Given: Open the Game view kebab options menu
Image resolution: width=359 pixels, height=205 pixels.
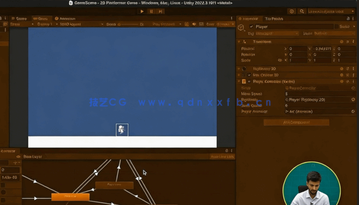Looking at the screenshot, I should point(231,18).
